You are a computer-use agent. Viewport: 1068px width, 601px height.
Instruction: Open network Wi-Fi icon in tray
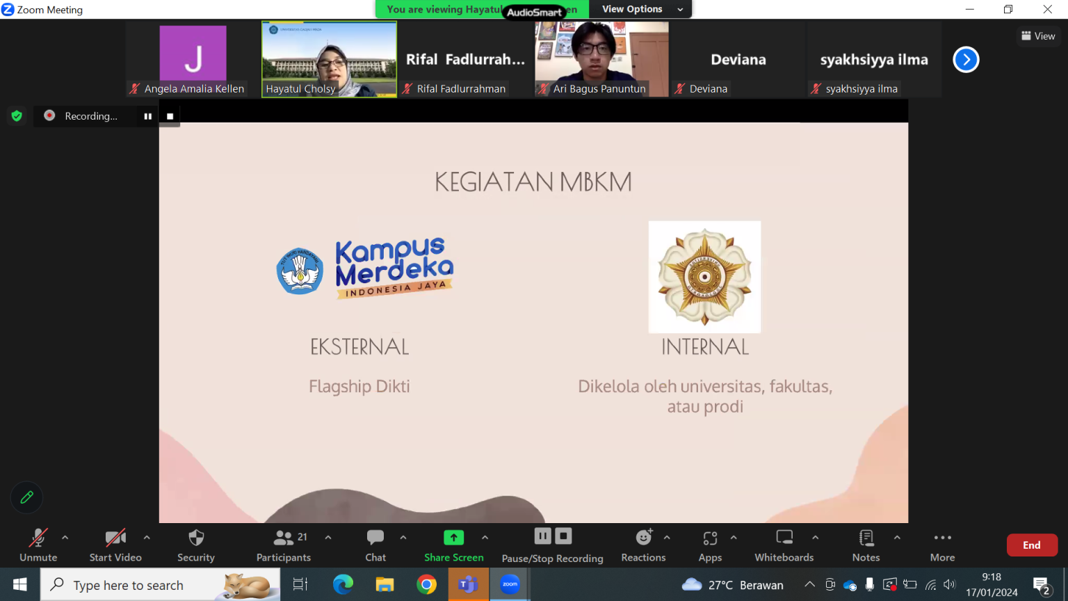(930, 585)
